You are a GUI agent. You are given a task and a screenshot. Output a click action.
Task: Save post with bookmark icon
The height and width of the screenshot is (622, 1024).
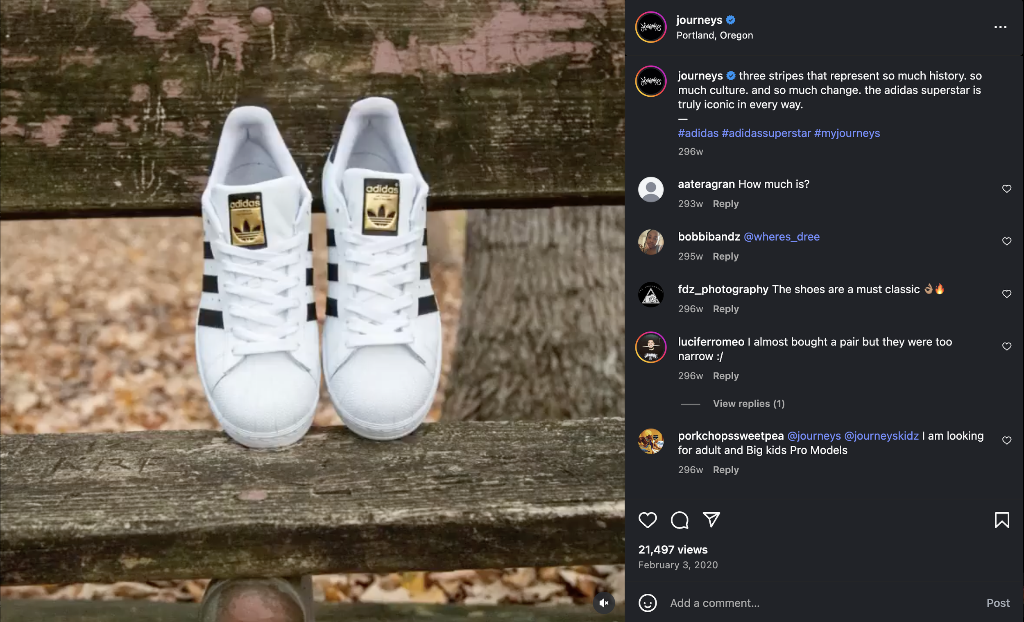pos(1001,520)
